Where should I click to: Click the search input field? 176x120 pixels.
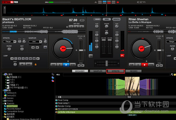click(x=116, y=75)
